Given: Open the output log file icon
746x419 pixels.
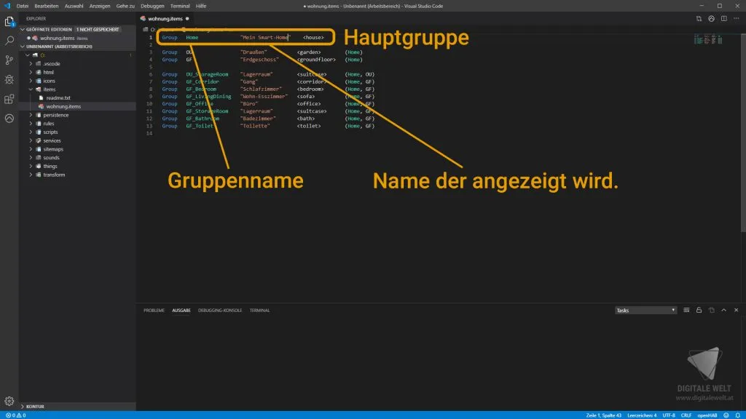Looking at the screenshot, I should [x=711, y=310].
